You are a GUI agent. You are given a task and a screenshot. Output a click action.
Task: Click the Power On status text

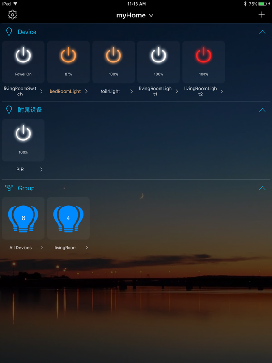(x=23, y=74)
